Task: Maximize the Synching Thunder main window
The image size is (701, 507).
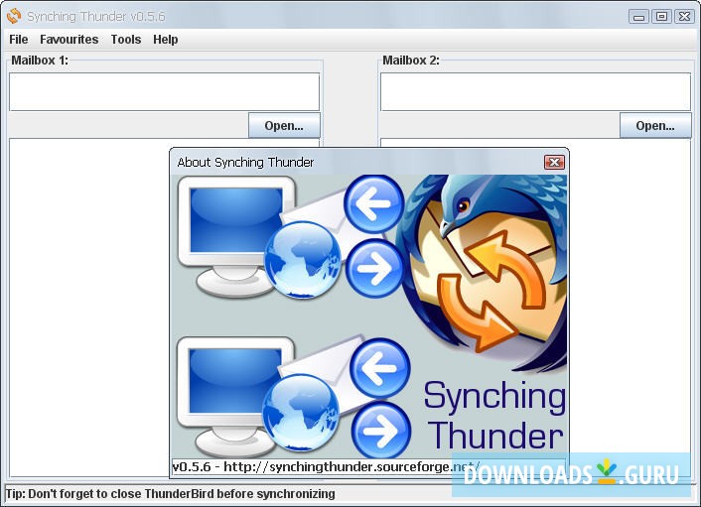Action: 661,17
